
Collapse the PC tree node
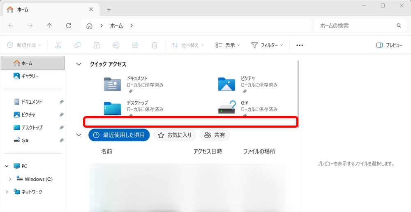coord(7,166)
